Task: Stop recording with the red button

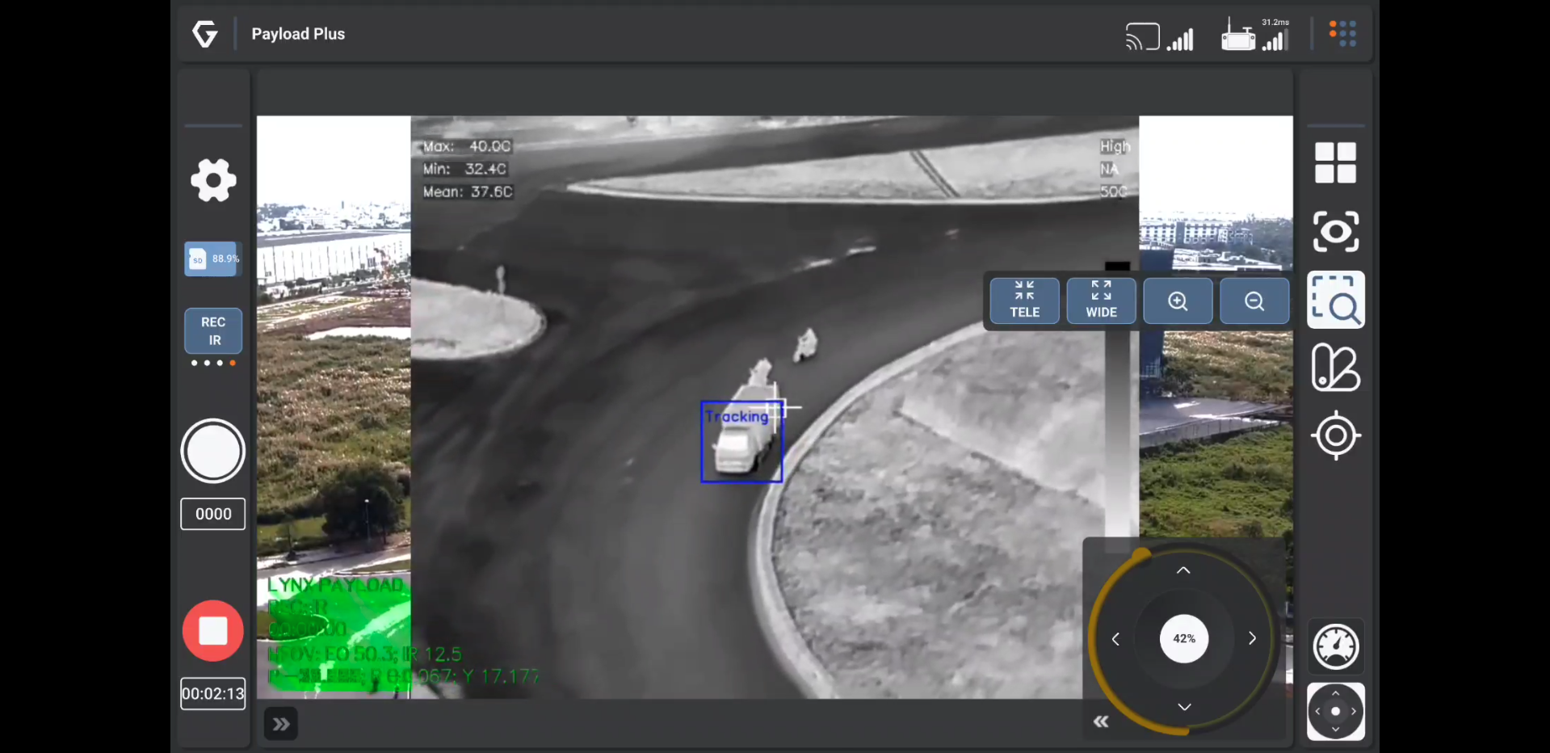Action: [212, 630]
